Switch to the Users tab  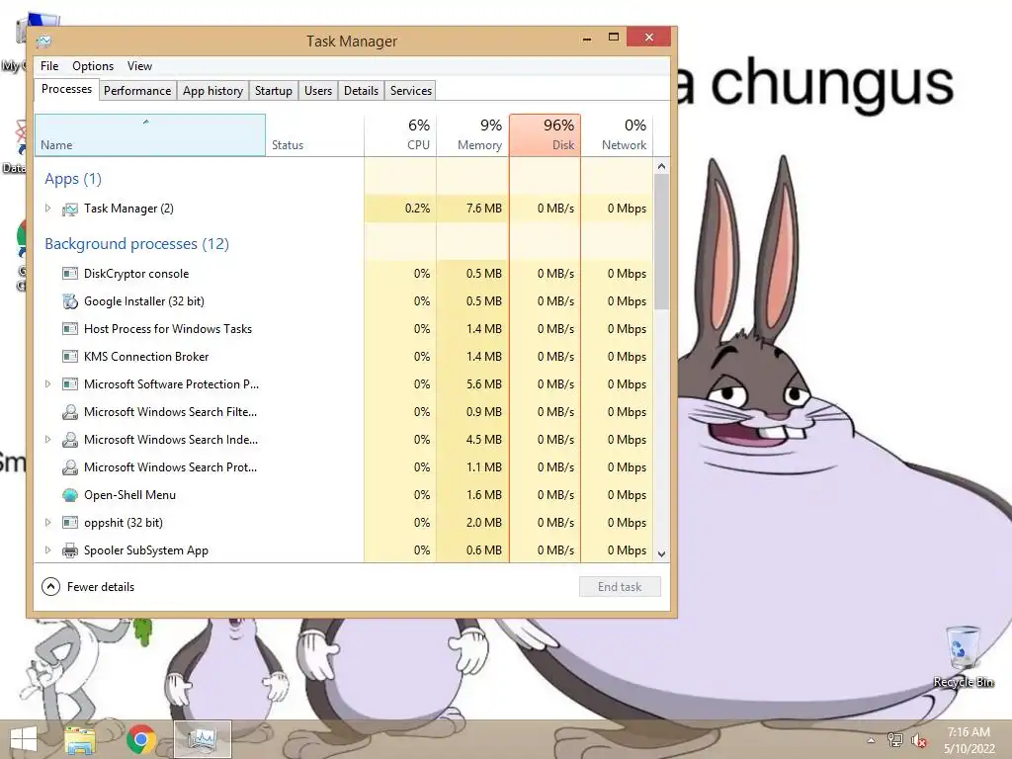[318, 91]
